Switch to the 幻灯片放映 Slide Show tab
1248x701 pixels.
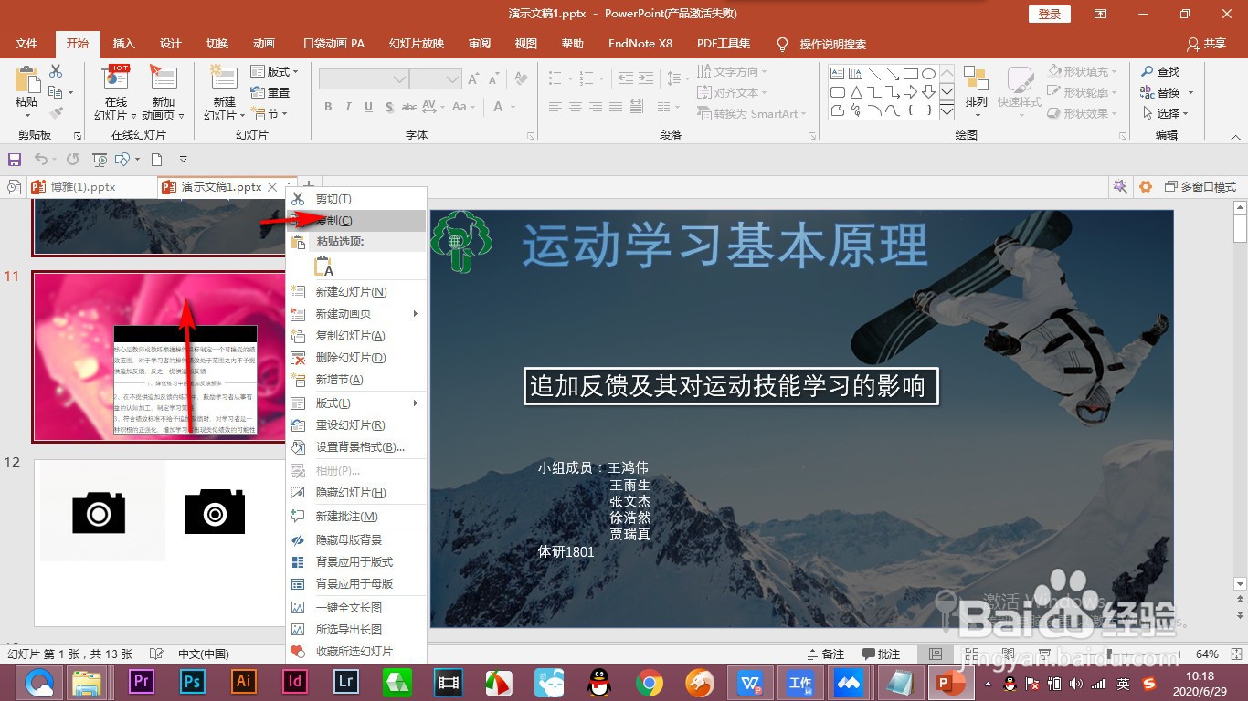click(417, 44)
